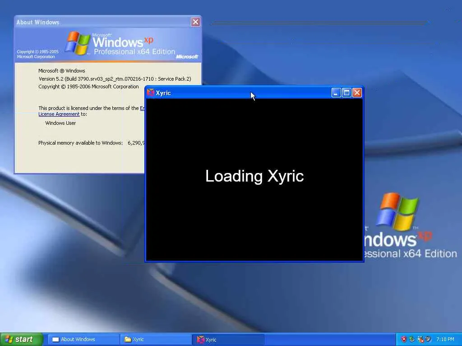This screenshot has height=346, width=462.
Task: Open the Start menu
Action: point(22,339)
